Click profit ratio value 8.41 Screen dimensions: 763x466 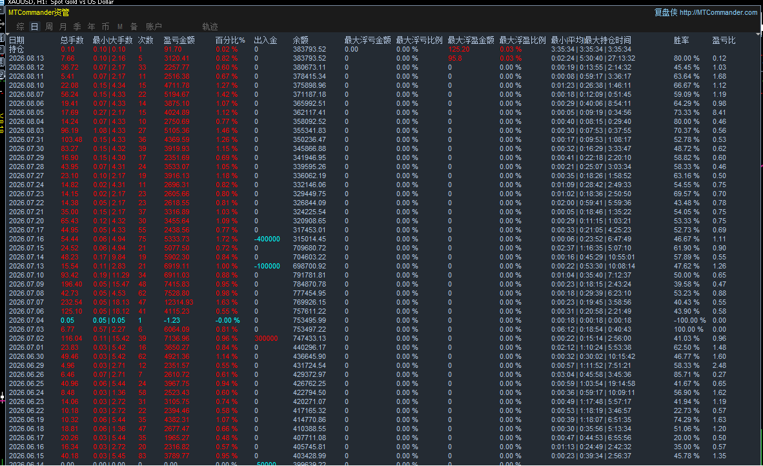pyautogui.click(x=719, y=112)
